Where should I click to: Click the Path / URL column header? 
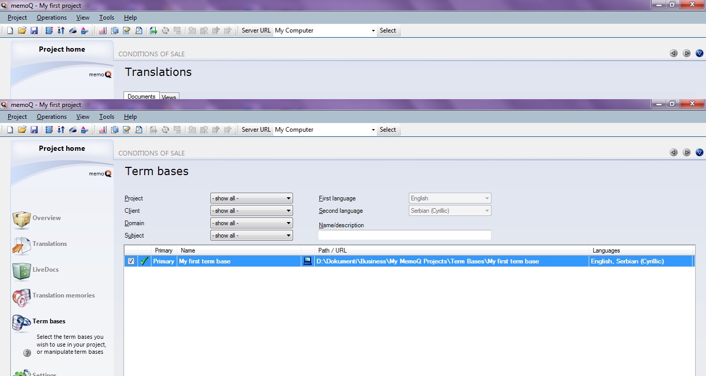452,250
